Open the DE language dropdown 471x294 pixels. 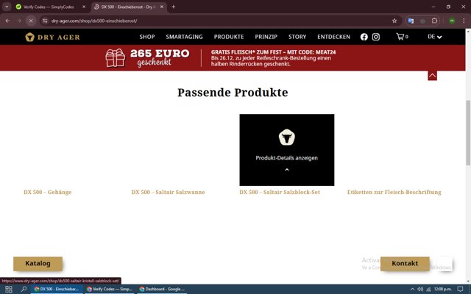tap(435, 37)
